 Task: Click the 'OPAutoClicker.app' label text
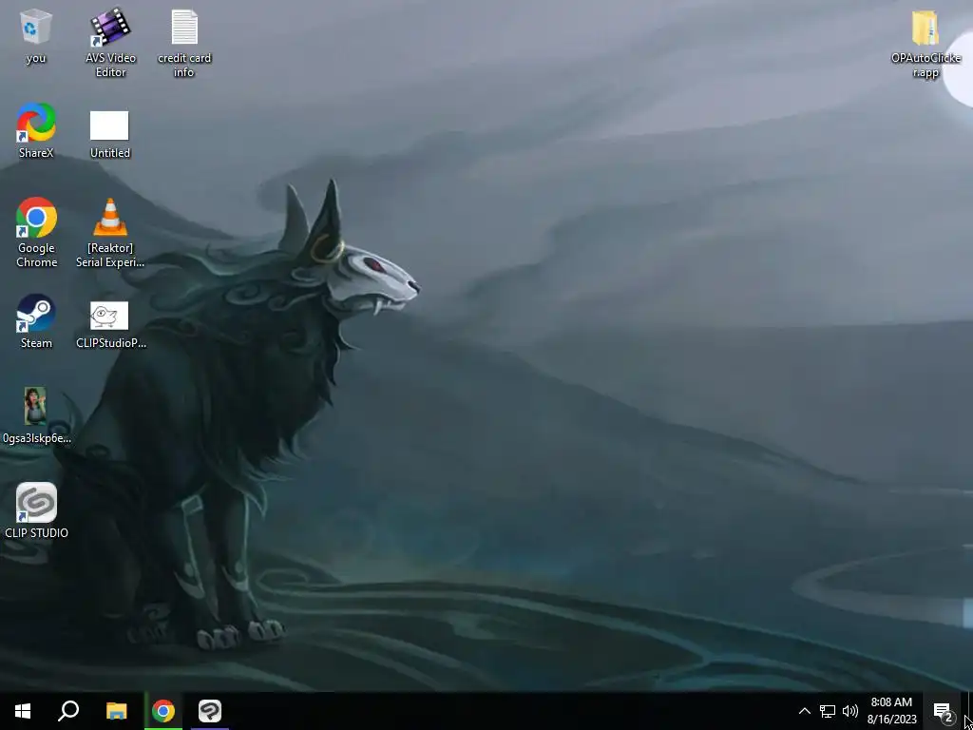[925, 66]
